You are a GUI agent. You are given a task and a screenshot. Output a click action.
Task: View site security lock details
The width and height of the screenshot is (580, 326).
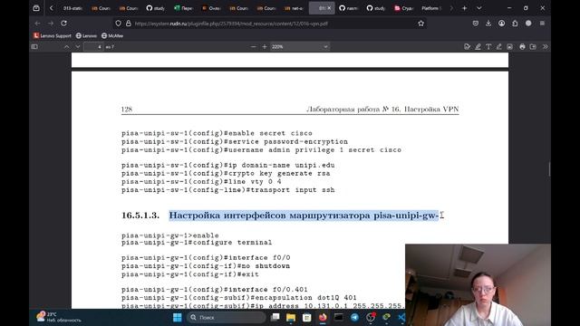tap(129, 24)
